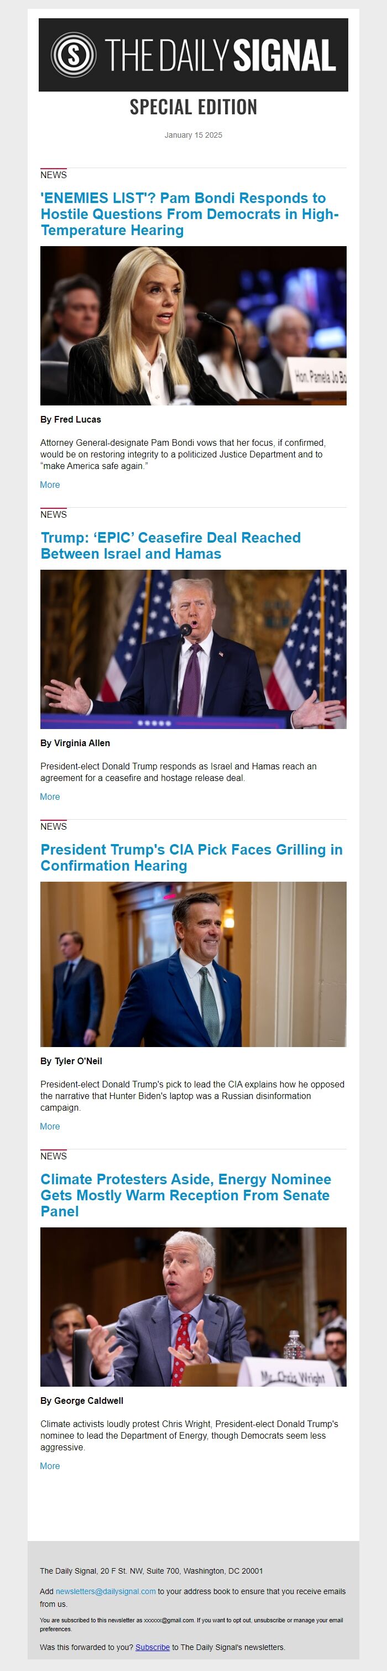
Task: Click More under the CIA pick story
Action: (x=50, y=1127)
